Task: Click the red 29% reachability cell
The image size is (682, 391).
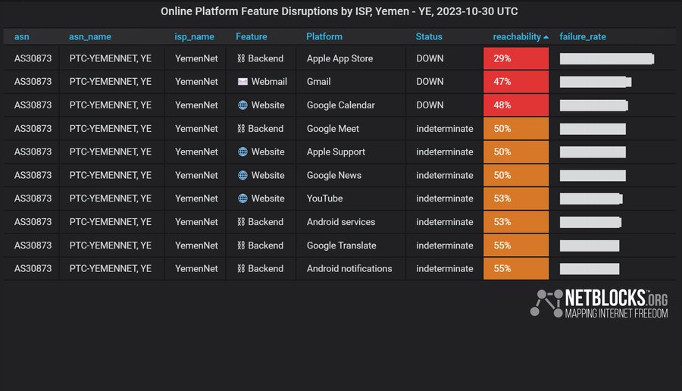Action: pyautogui.click(x=515, y=58)
